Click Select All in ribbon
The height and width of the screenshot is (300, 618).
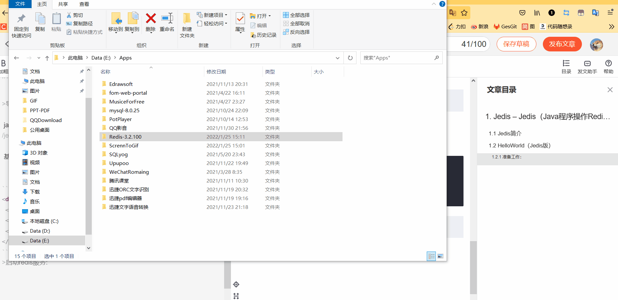point(296,15)
